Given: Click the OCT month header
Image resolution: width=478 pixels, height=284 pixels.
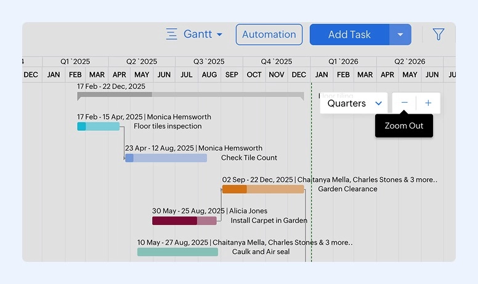Looking at the screenshot, I should coord(254,75).
